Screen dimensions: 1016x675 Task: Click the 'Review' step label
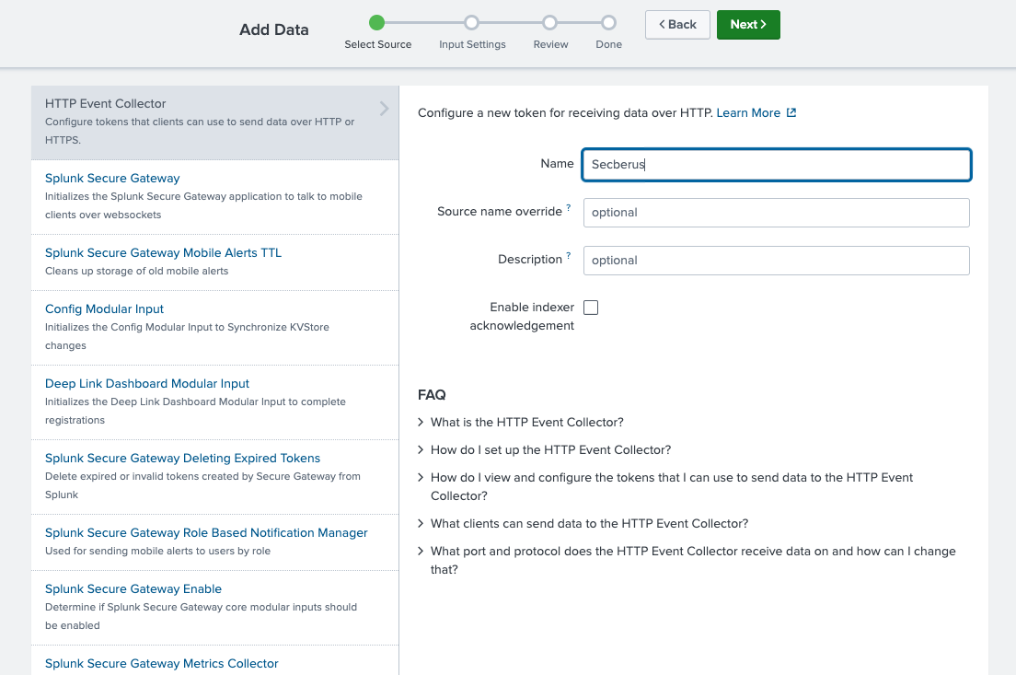point(550,45)
